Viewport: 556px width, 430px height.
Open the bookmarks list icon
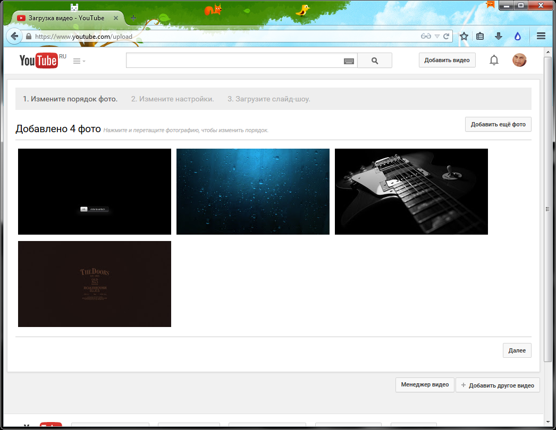[x=480, y=36]
